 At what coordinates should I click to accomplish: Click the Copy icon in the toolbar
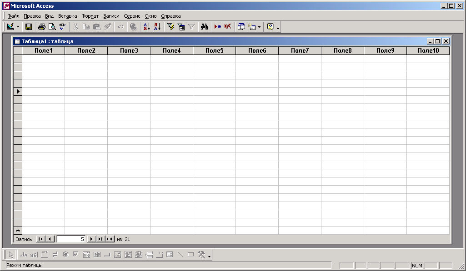tap(86, 27)
